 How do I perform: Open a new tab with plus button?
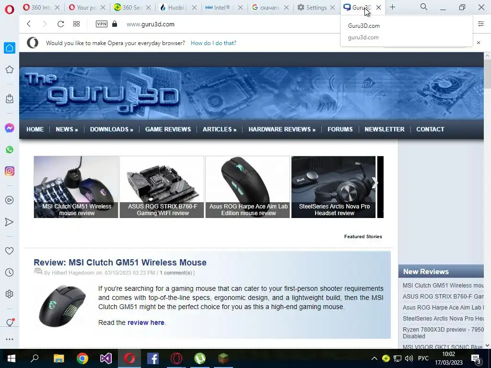click(392, 7)
